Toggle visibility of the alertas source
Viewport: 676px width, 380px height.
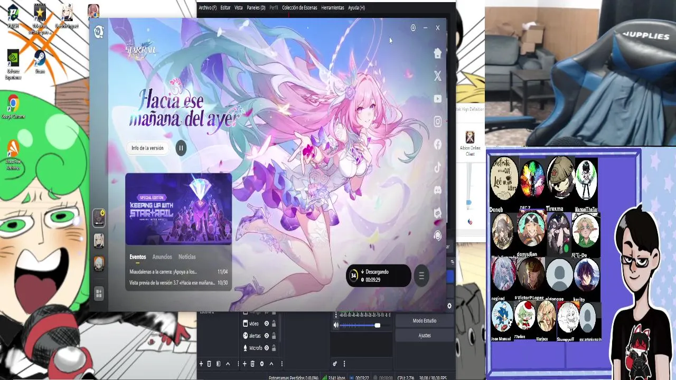click(x=267, y=336)
